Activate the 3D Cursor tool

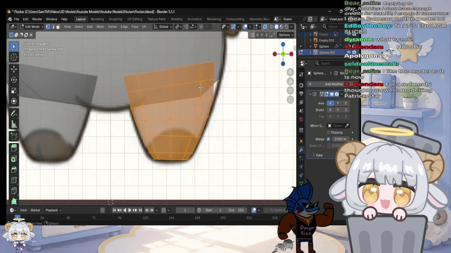pos(14,57)
